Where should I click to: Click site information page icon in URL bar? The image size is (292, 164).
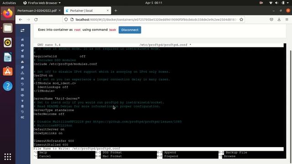point(72,20)
